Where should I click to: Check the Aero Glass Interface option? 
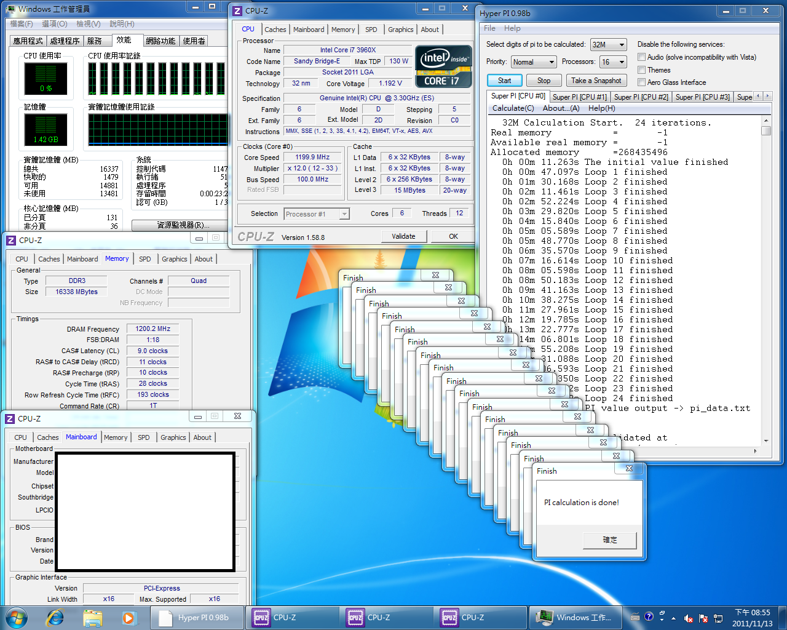click(x=641, y=82)
